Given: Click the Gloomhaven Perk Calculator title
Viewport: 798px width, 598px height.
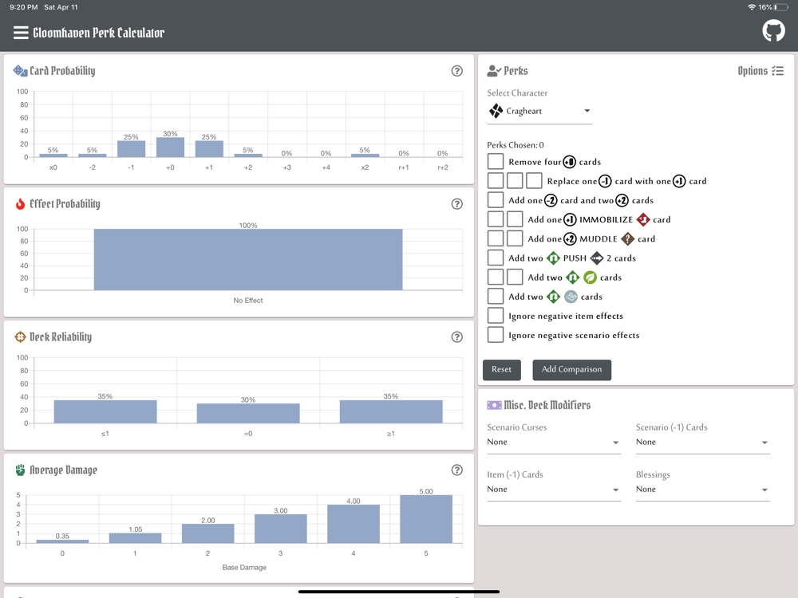Looking at the screenshot, I should tap(99, 33).
